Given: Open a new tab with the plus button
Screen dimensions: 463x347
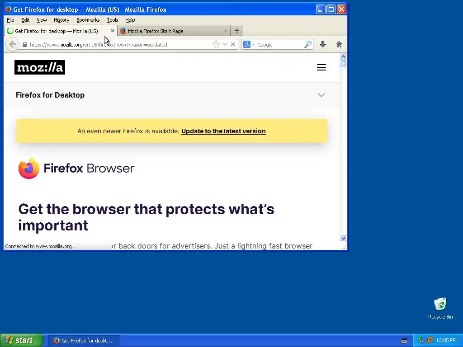Looking at the screenshot, I should [x=237, y=31].
